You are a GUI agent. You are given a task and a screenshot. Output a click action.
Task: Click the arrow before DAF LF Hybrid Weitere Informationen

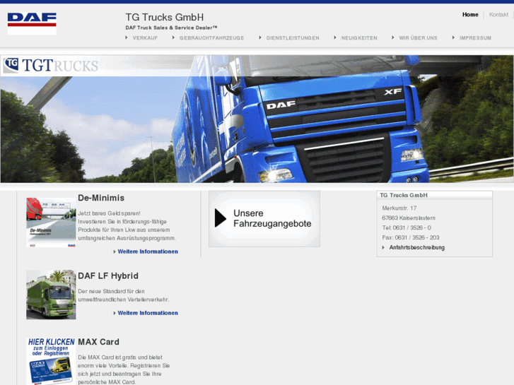pos(115,313)
